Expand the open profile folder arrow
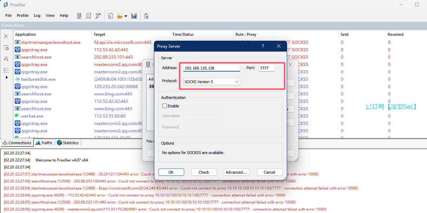 [126, 16]
